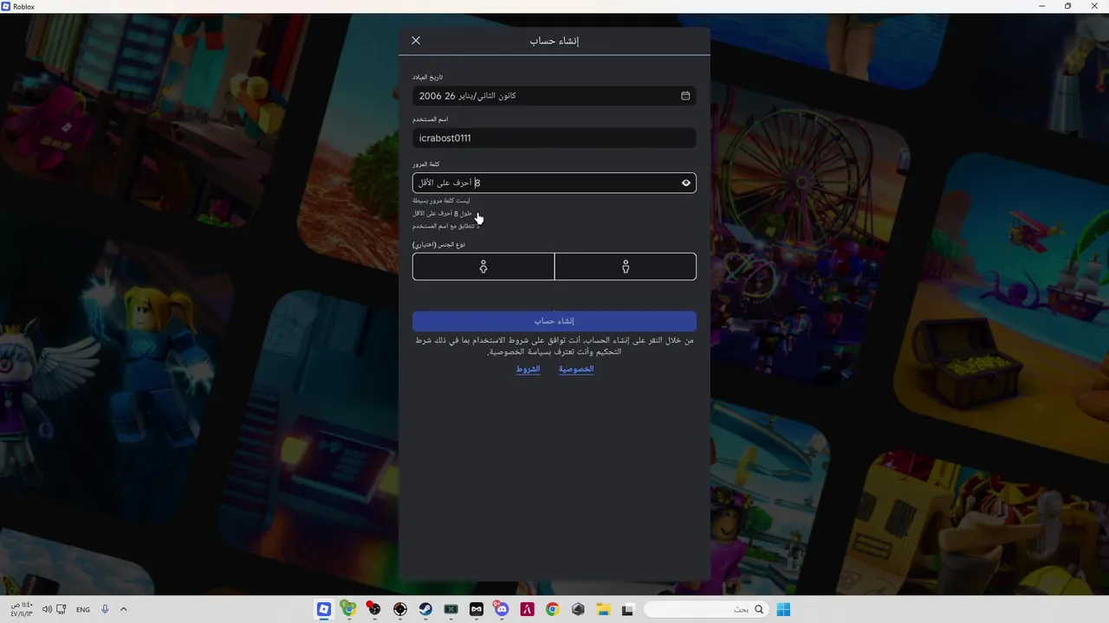The width and height of the screenshot is (1109, 623).
Task: Click the birthday field showing 2006
Action: (x=554, y=96)
